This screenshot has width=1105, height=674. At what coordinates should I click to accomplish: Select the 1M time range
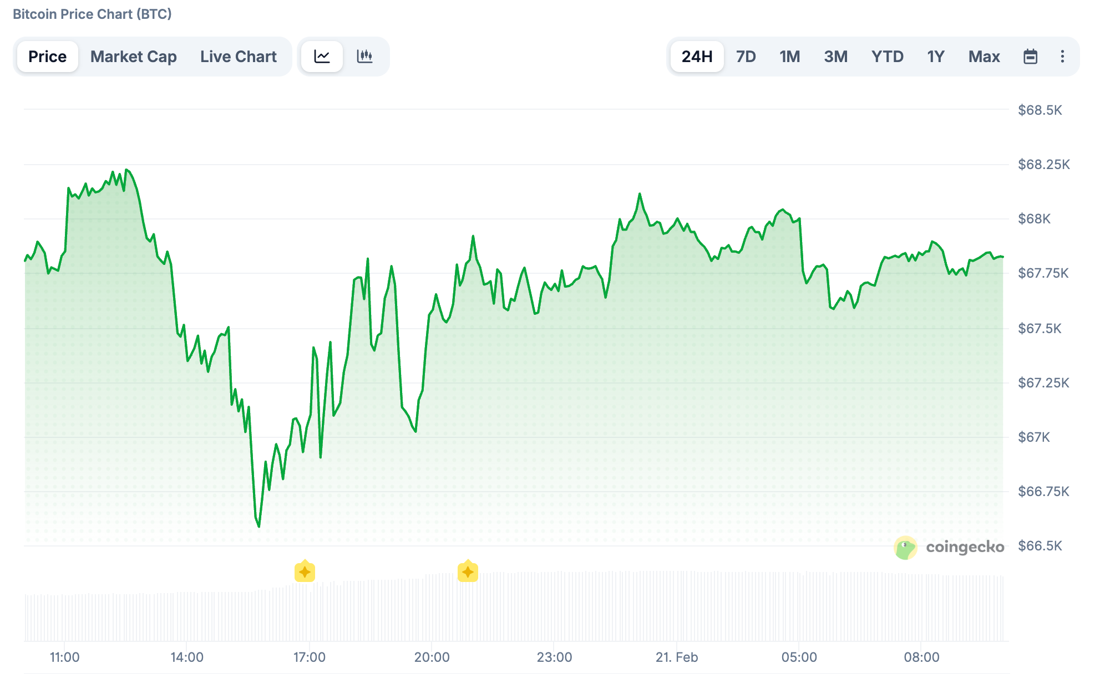click(789, 57)
